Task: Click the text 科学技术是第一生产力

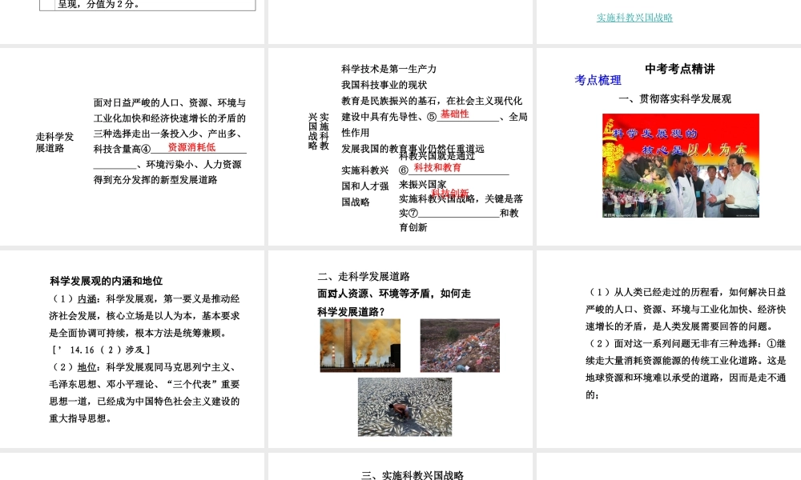Action: [x=388, y=69]
